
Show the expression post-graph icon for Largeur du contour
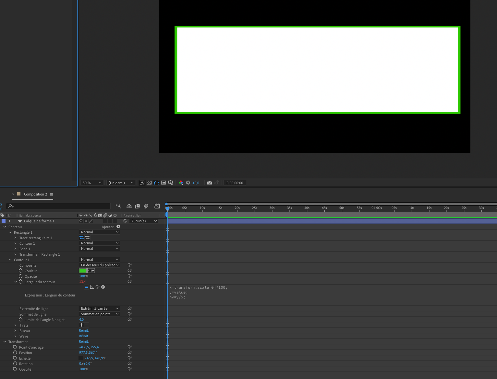coord(92,287)
